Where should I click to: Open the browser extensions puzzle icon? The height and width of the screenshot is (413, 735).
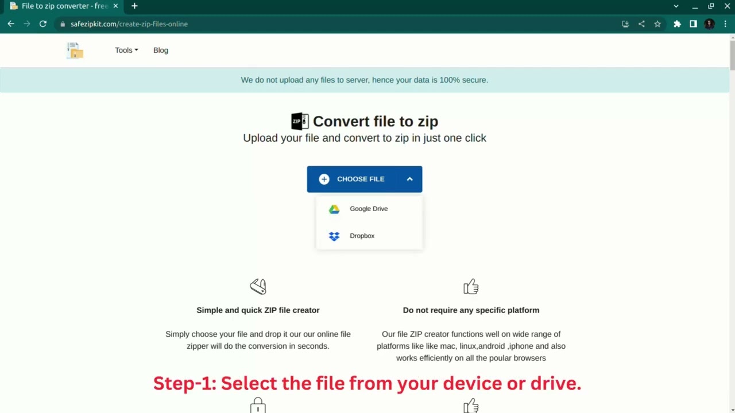[x=677, y=24]
